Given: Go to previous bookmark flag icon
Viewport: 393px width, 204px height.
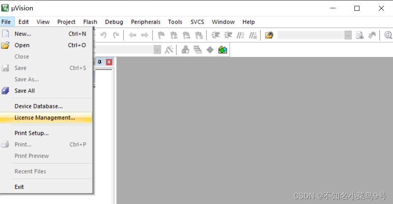Looking at the screenshot, I should (174, 35).
